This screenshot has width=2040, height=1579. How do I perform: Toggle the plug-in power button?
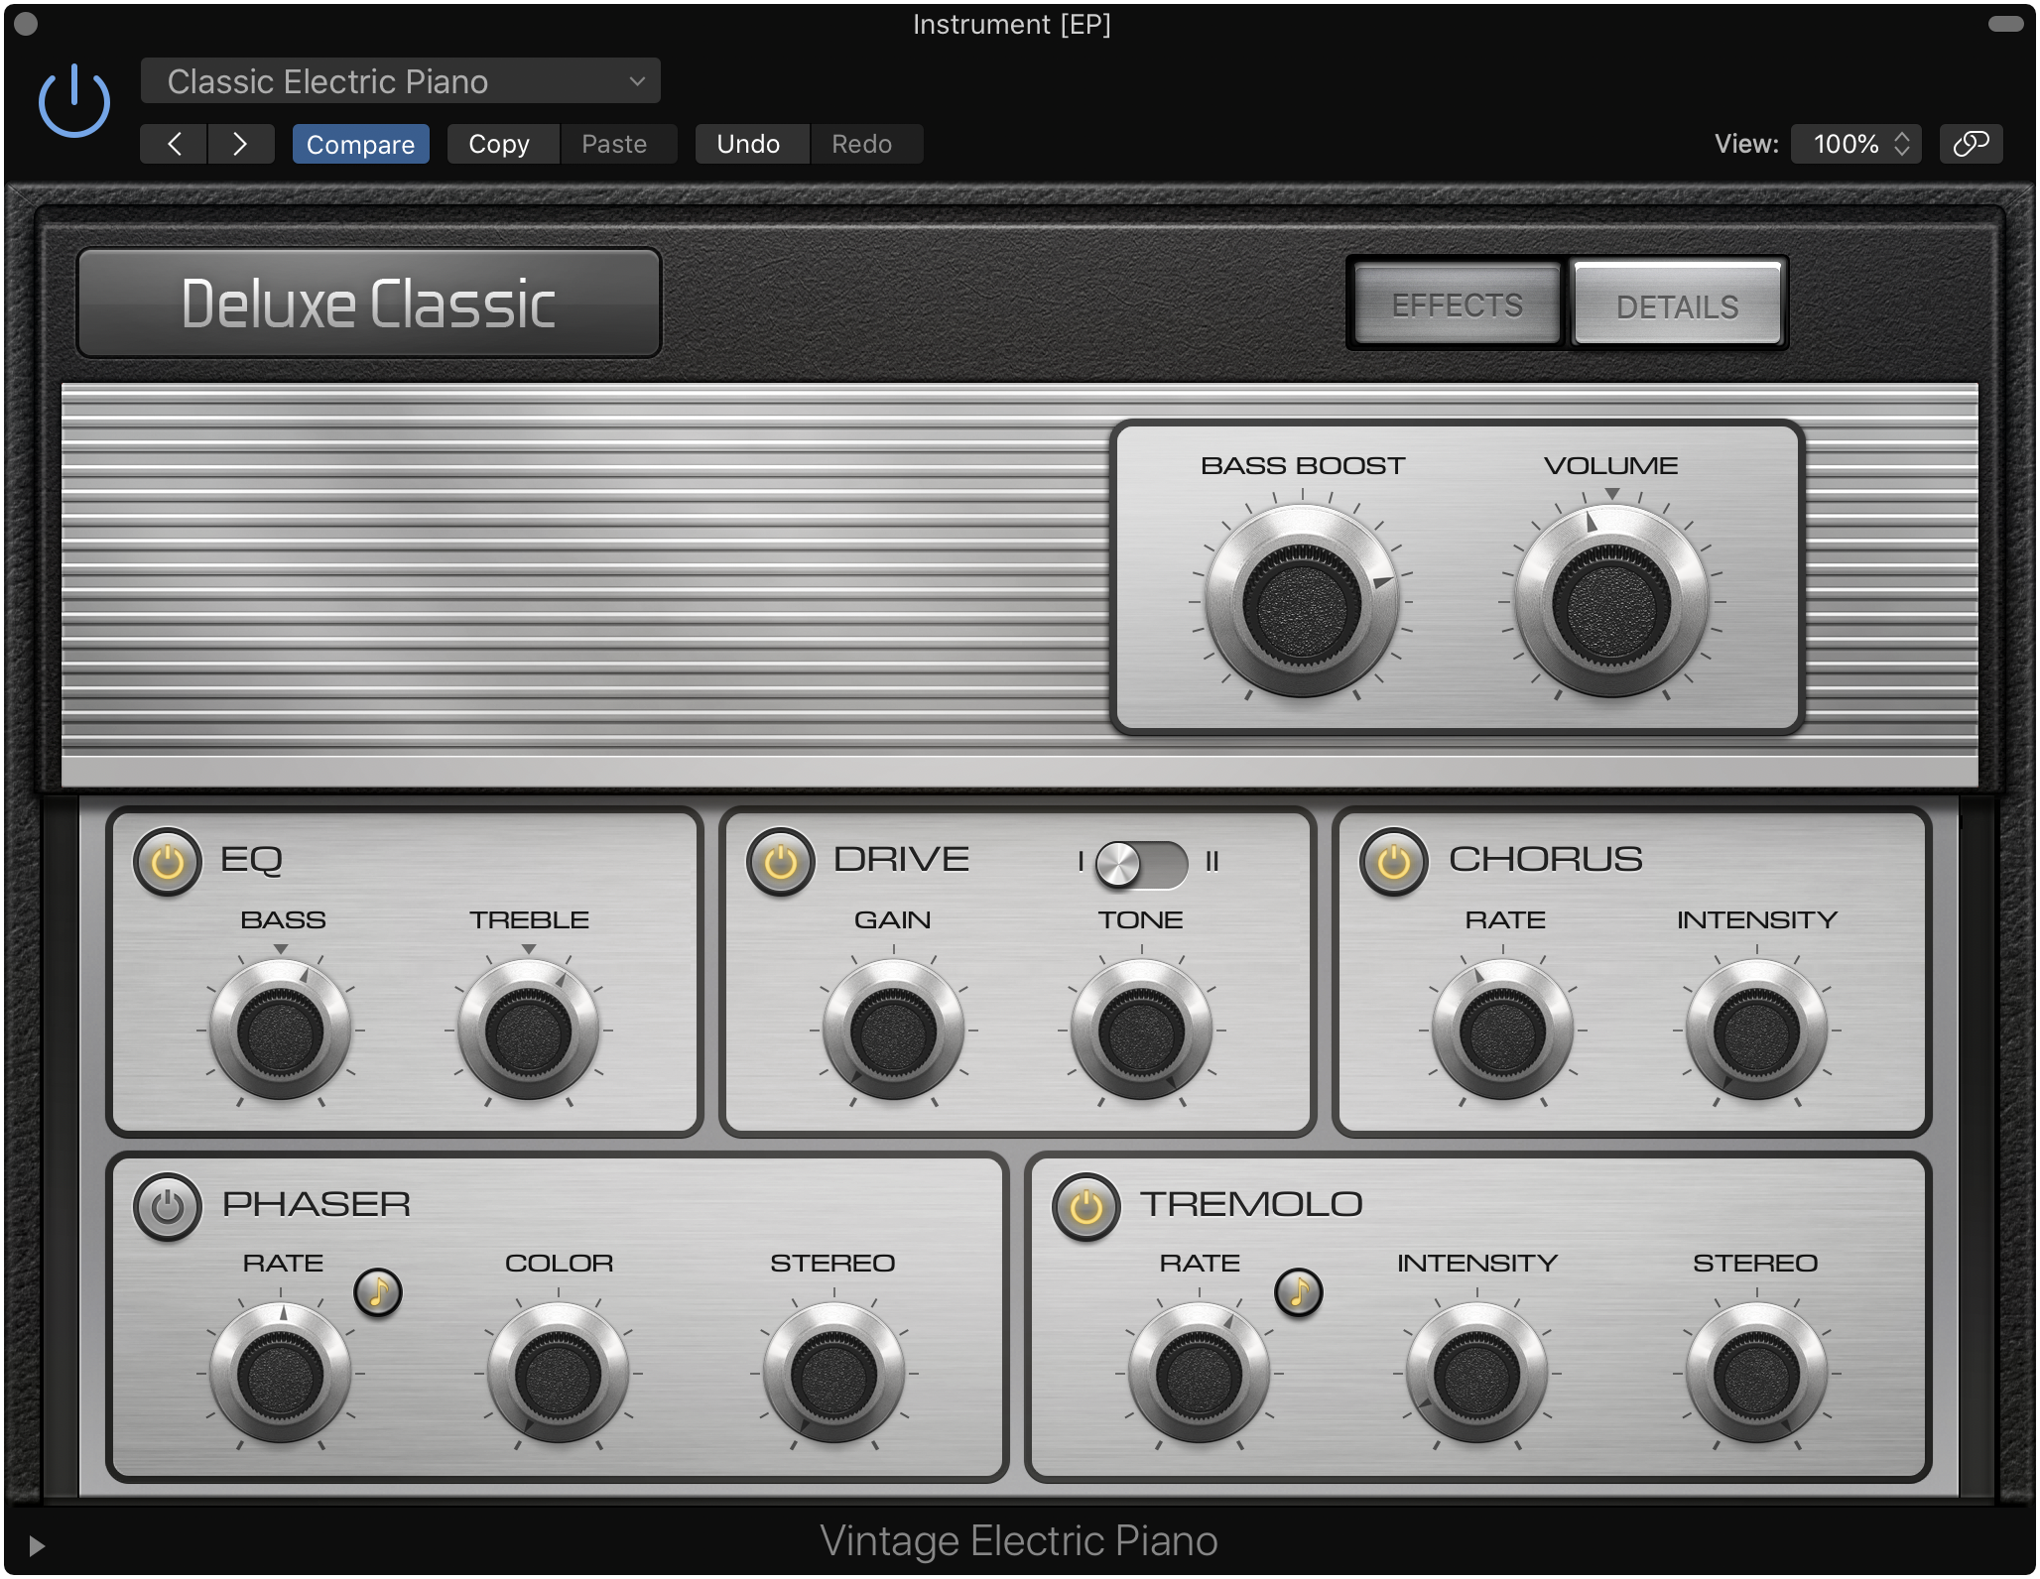(73, 101)
